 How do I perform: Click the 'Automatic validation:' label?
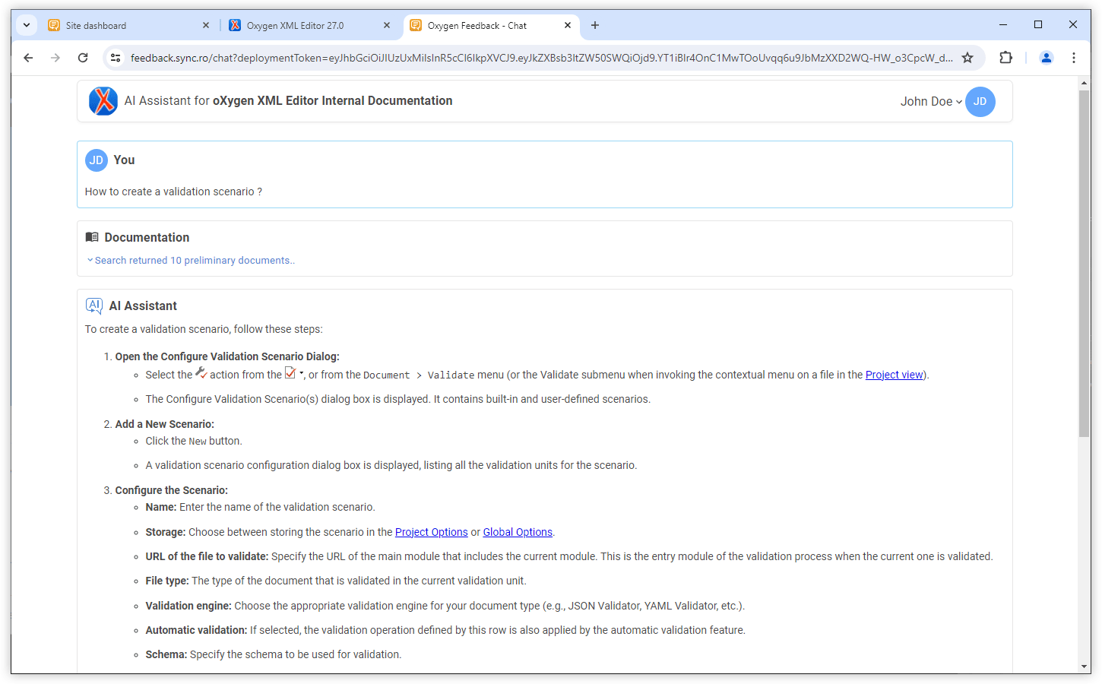coord(196,630)
